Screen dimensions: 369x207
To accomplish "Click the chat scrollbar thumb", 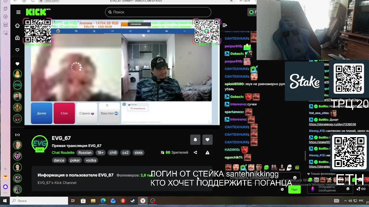I will point(305,156).
